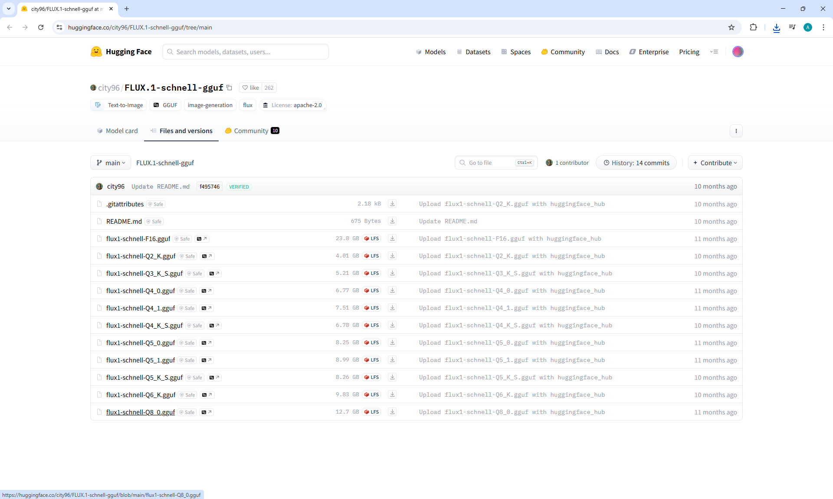The width and height of the screenshot is (833, 499).
Task: Focus the Search models search box
Action: pyautogui.click(x=246, y=52)
